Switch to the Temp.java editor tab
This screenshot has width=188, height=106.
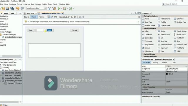pyautogui.click(x=30, y=13)
